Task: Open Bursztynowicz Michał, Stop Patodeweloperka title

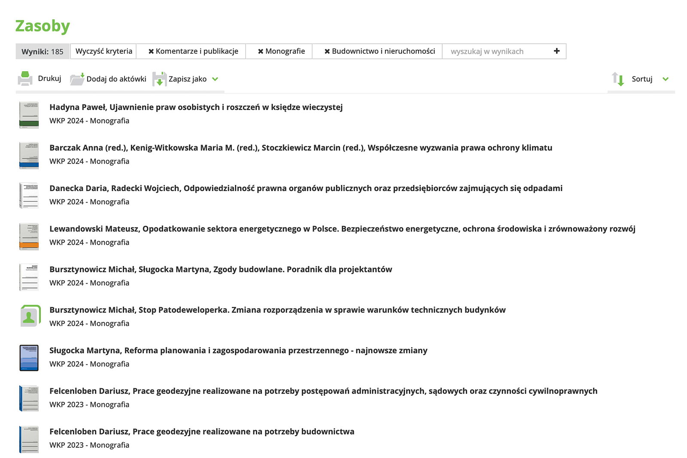Action: [x=277, y=310]
